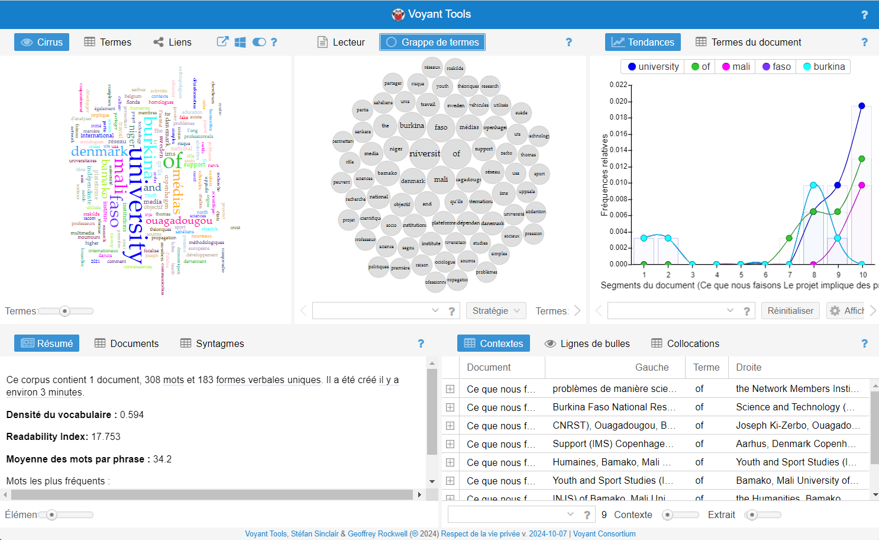Toggle the burkina series in the legend

point(824,66)
